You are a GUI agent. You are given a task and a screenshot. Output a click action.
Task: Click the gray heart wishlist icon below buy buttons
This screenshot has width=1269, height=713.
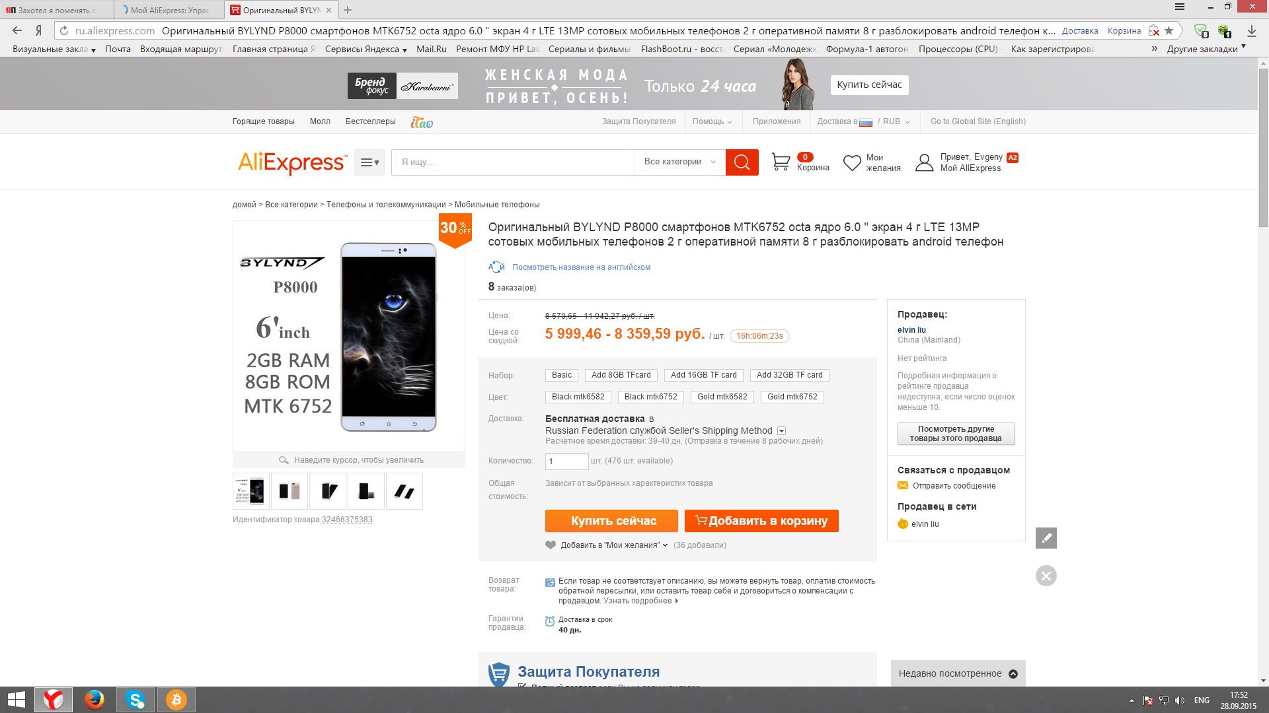point(551,545)
